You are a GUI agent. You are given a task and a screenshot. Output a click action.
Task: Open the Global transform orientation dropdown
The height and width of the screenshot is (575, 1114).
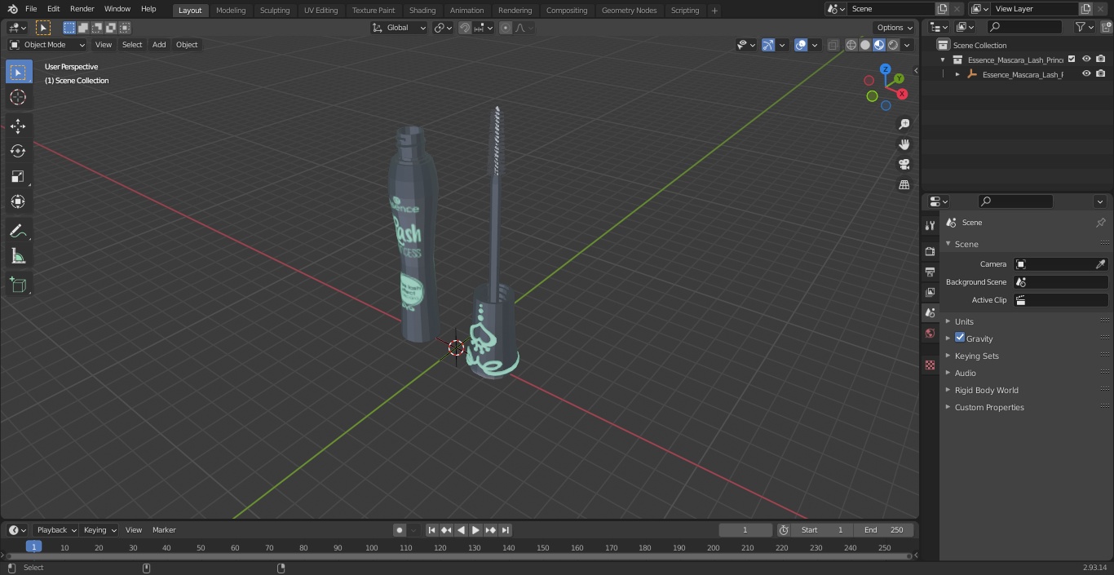click(400, 28)
